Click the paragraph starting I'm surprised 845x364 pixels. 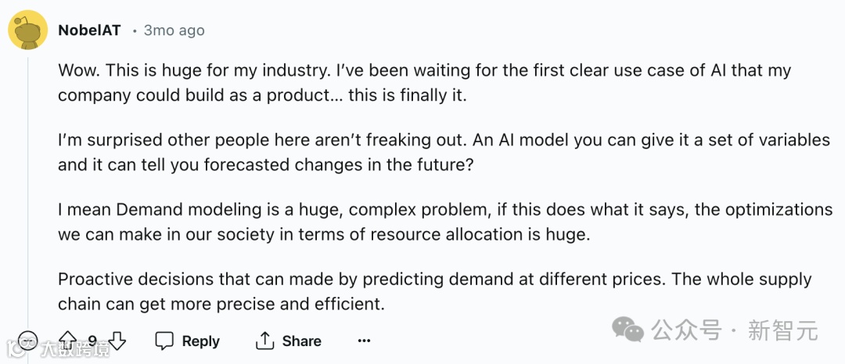(422, 152)
